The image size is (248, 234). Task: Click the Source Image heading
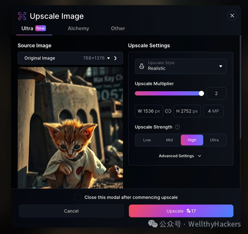pos(34,46)
